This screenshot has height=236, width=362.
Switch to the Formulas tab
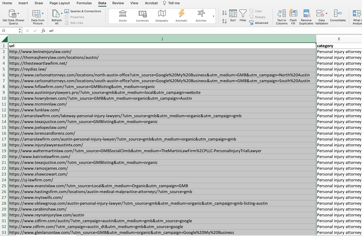(x=84, y=3)
